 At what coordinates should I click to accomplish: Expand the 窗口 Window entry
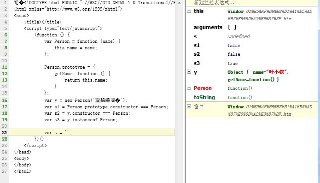pyautogui.click(x=189, y=106)
